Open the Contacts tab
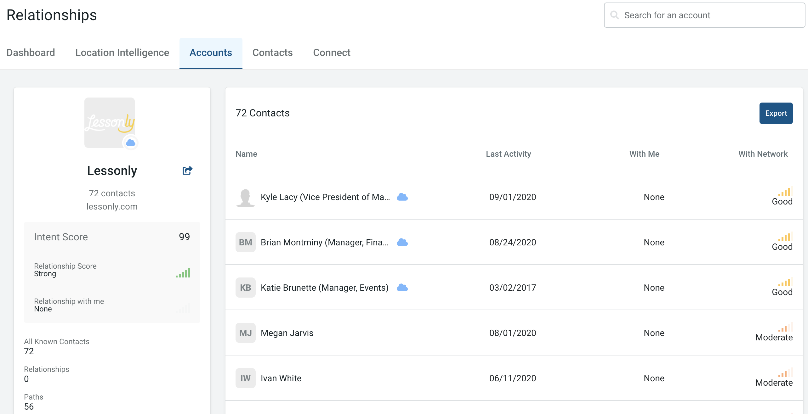808x414 pixels. click(x=272, y=53)
